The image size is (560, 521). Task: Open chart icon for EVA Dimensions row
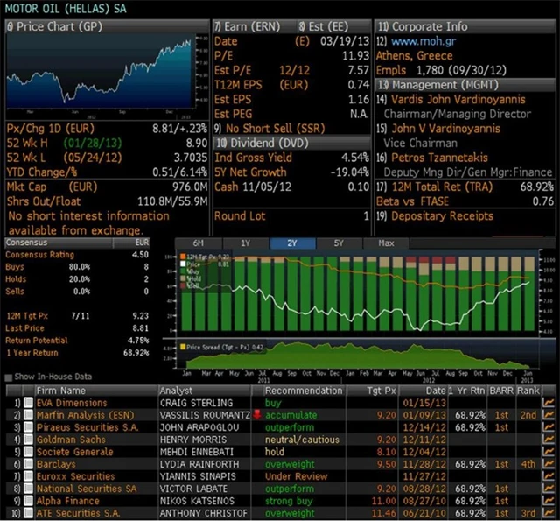pyautogui.click(x=548, y=403)
